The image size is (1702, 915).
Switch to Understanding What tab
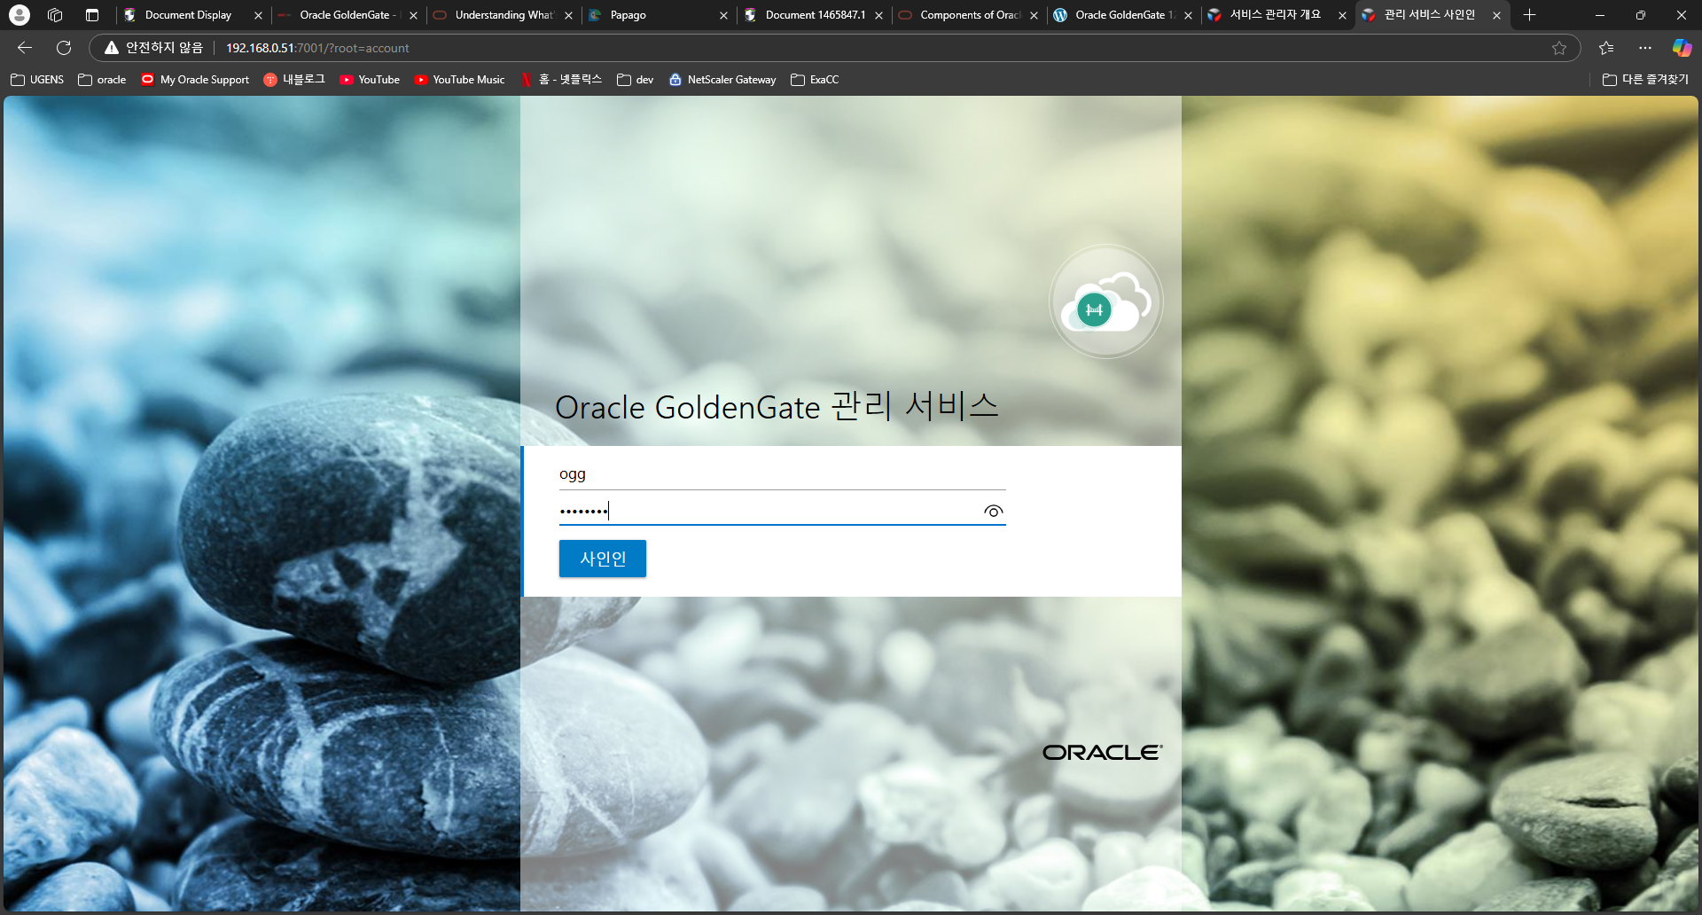[503, 15]
